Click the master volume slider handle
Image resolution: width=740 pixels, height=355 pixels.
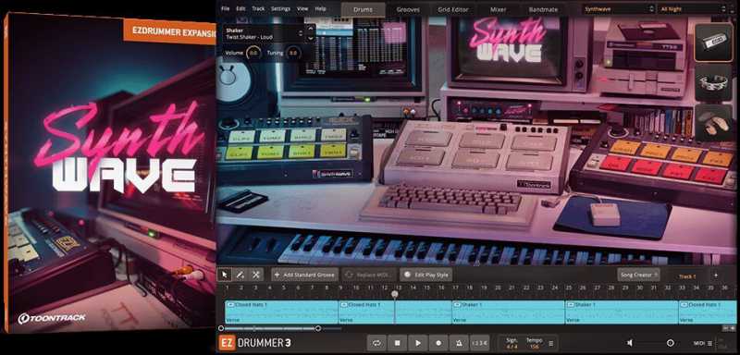670,343
